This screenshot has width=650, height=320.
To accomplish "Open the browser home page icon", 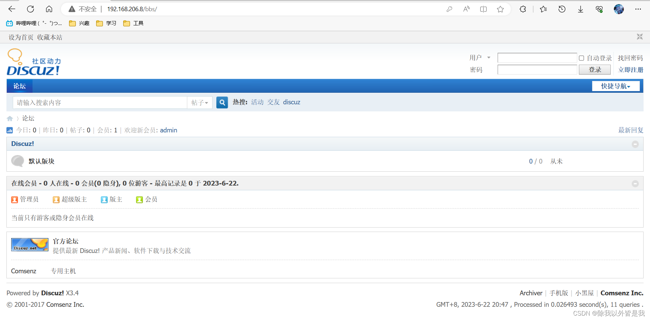I will click(x=49, y=9).
